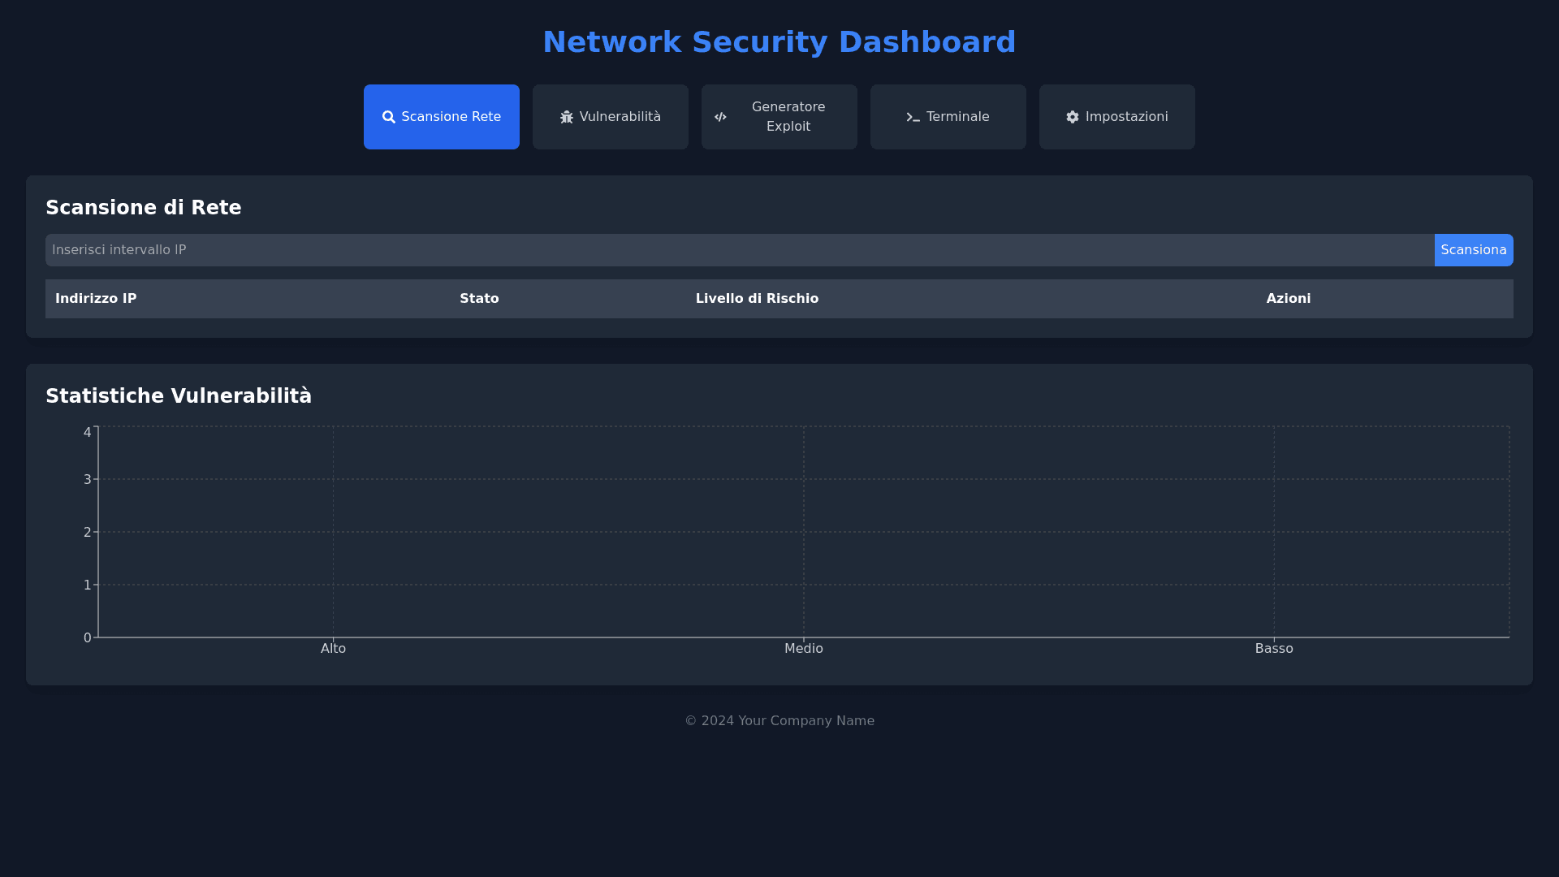The width and height of the screenshot is (1559, 877).
Task: Click the Azioni column header
Action: [1288, 299]
